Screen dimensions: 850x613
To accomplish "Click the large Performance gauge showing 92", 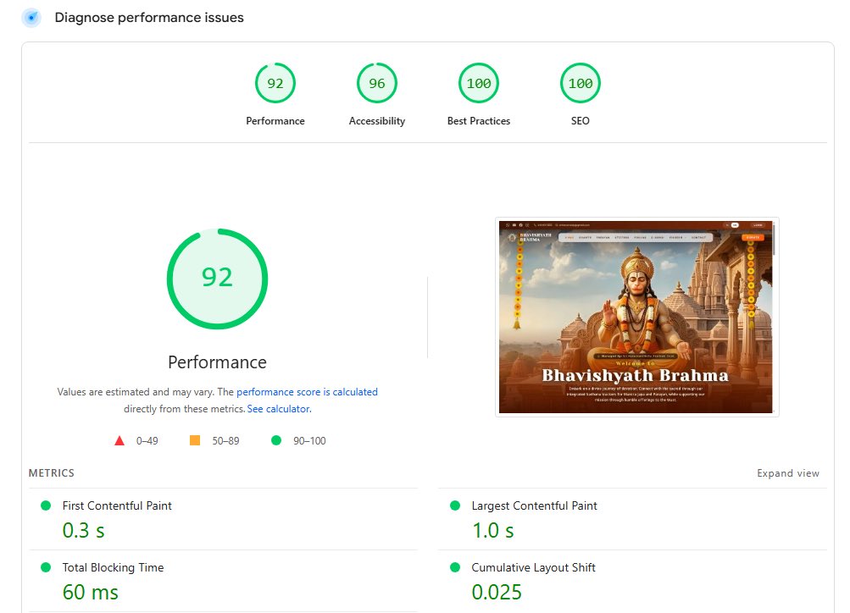I will [x=218, y=279].
